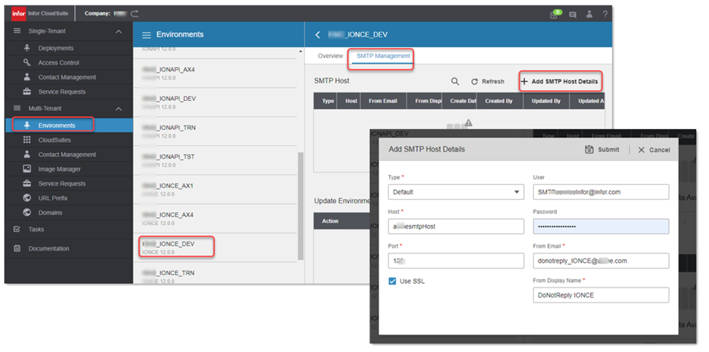Click the Action column header
This screenshot has width=709, height=352.
(330, 221)
